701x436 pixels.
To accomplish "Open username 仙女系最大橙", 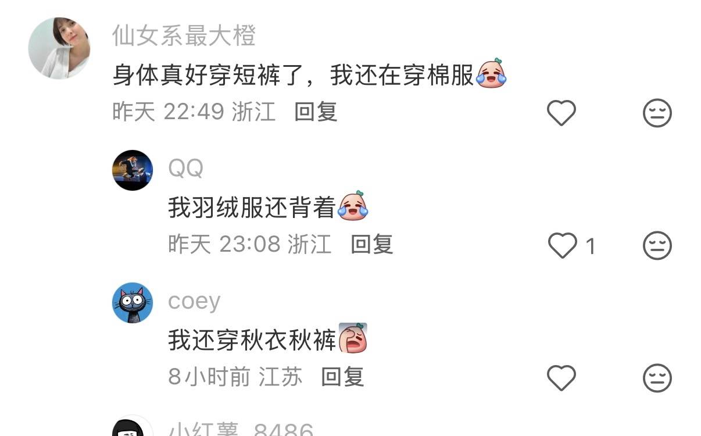I will tap(184, 36).
